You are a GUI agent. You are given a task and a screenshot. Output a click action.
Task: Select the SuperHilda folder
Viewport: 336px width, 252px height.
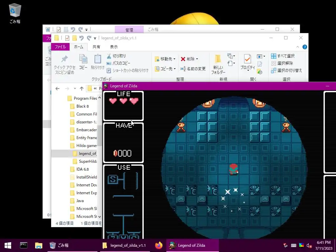[x=85, y=161]
